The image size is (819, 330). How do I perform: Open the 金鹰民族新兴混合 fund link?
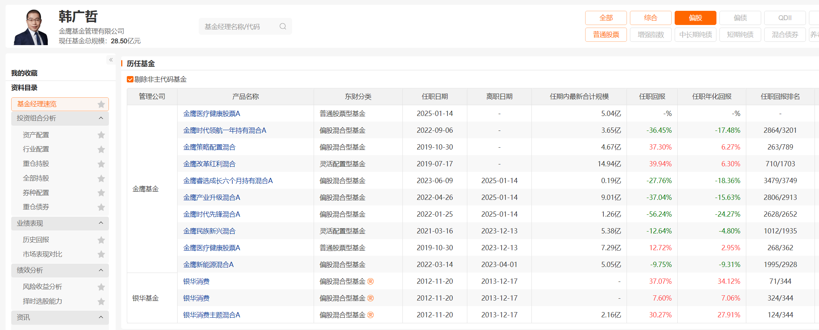(x=209, y=231)
